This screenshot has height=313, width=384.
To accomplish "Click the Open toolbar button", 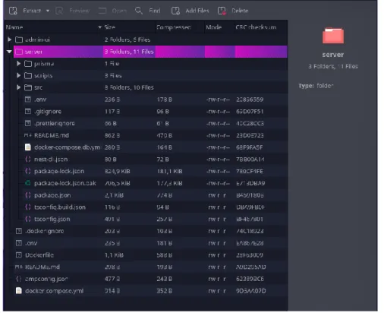I will (112, 11).
